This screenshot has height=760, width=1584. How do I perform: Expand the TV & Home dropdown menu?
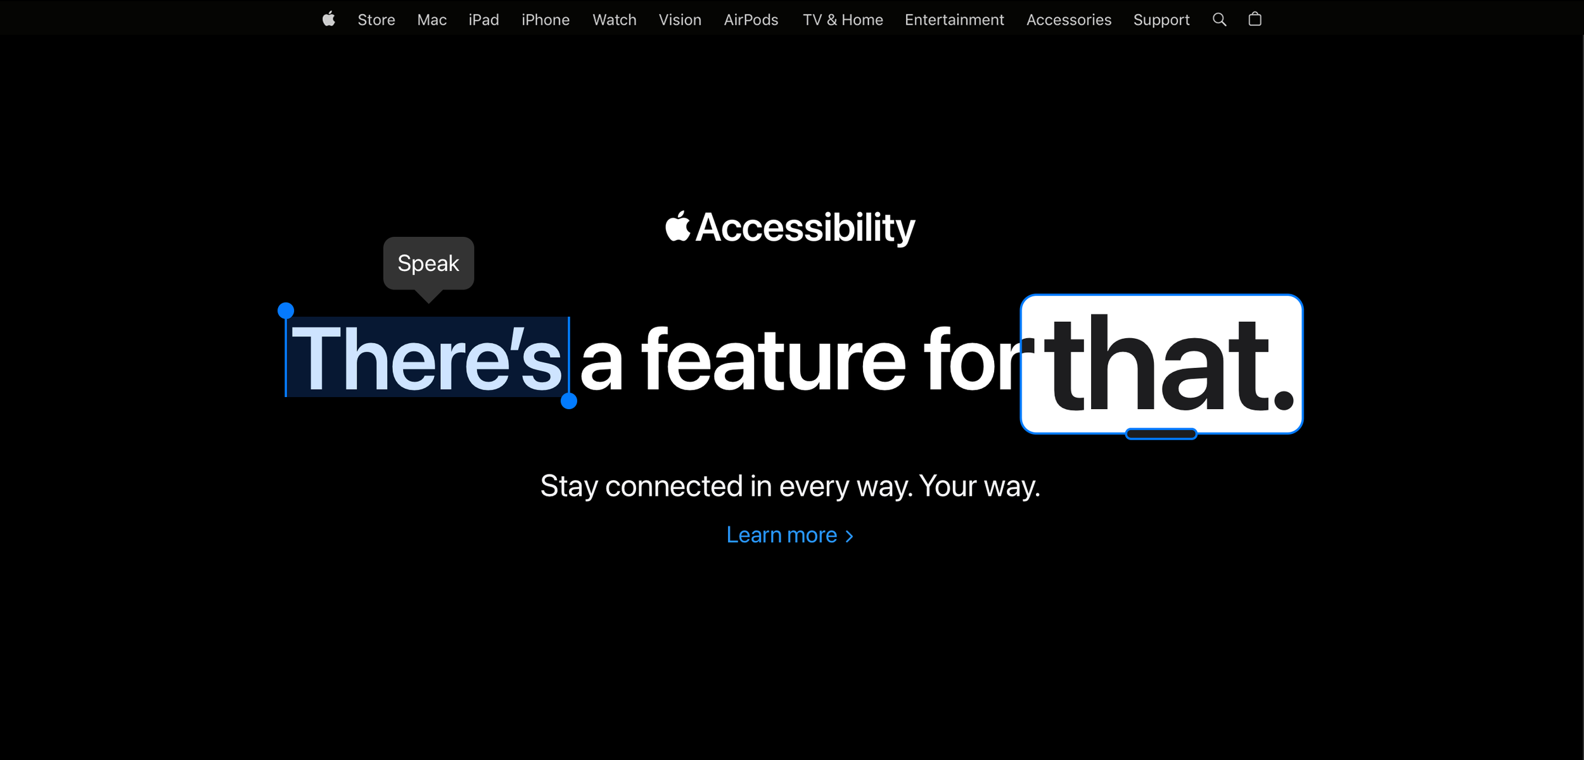843,19
